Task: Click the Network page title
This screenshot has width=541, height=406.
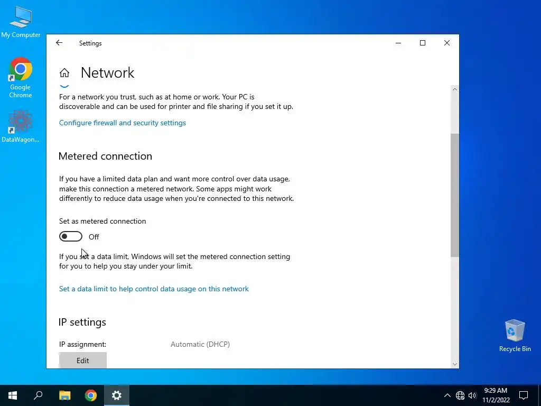Action: tap(107, 73)
